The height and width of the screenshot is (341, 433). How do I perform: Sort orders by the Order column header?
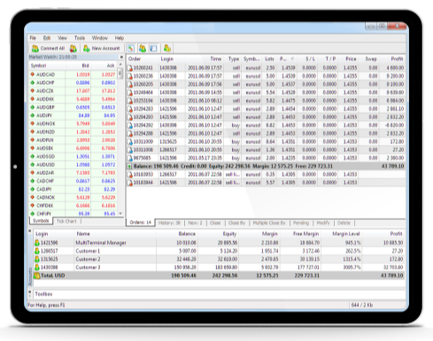click(x=143, y=59)
